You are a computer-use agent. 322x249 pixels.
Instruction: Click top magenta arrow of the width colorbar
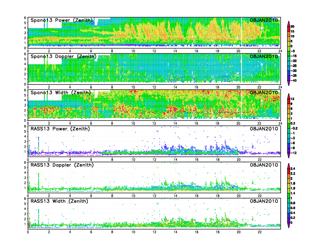coord(289,166)
